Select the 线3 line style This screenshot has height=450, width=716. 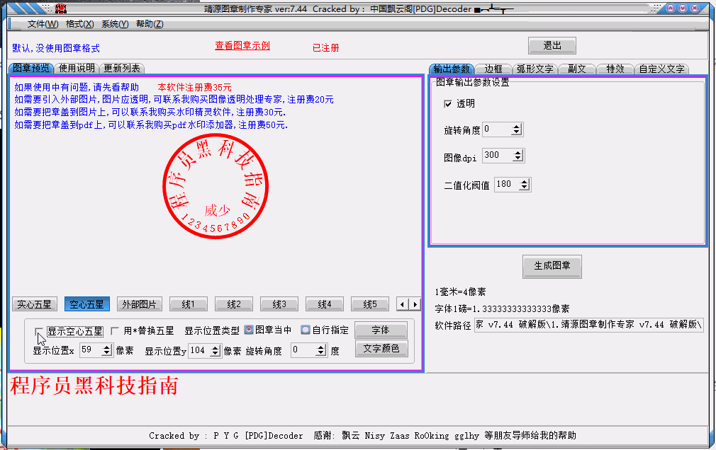coord(279,304)
